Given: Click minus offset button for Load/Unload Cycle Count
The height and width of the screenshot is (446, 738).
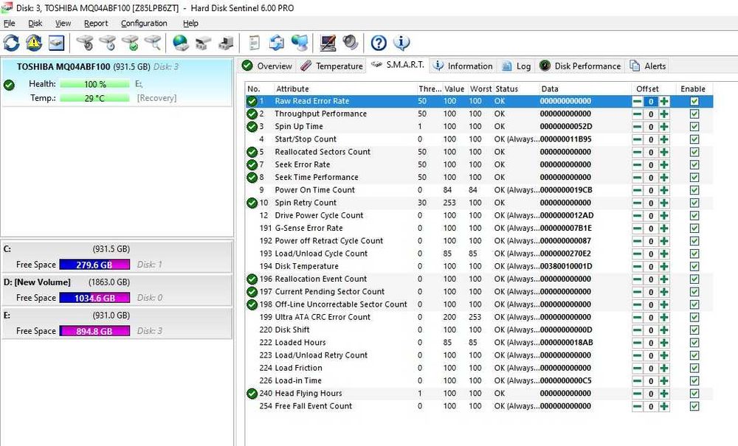Looking at the screenshot, I should point(638,254).
